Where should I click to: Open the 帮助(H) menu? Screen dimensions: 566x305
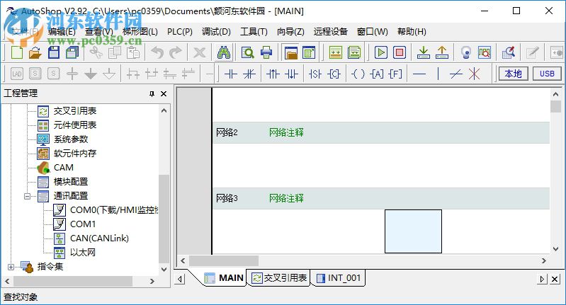[412, 32]
